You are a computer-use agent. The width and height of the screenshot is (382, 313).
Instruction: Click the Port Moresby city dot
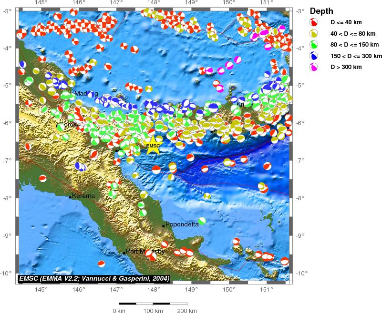[124, 253]
